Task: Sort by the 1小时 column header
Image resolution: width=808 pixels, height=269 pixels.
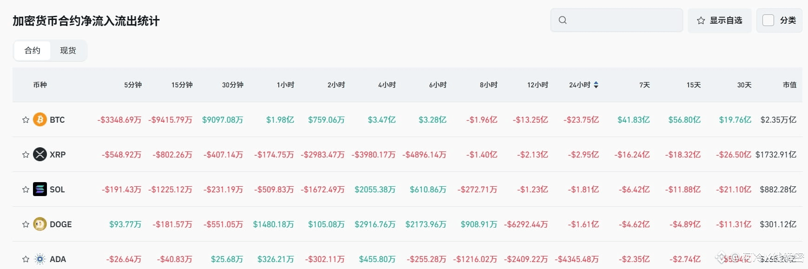Action: point(285,85)
